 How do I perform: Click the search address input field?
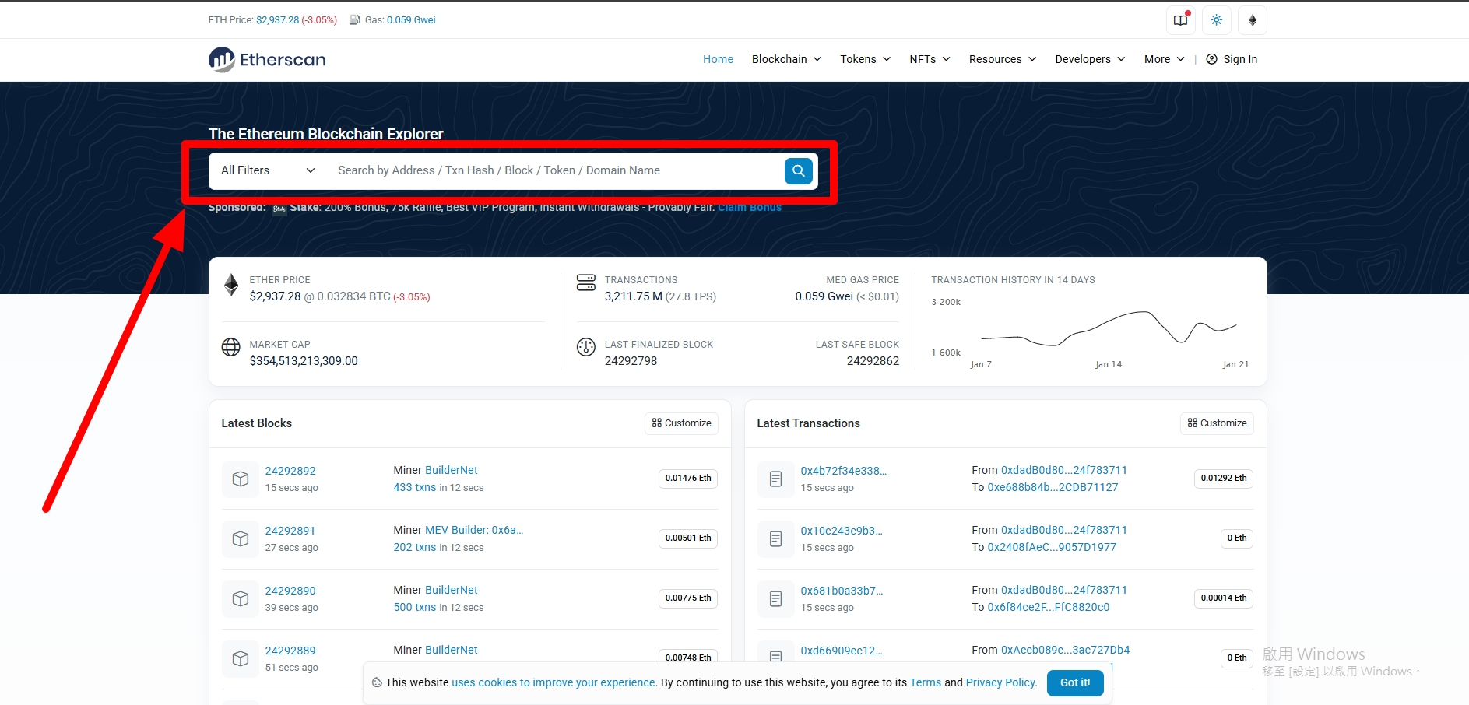click(553, 171)
